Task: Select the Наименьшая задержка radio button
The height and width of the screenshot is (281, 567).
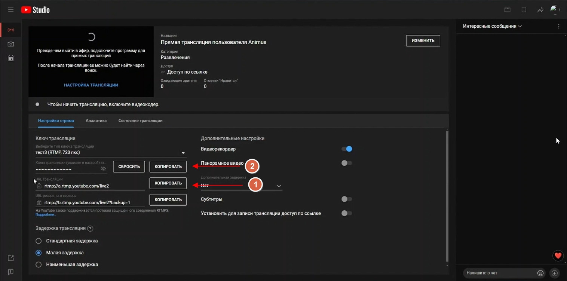Action: (x=39, y=265)
